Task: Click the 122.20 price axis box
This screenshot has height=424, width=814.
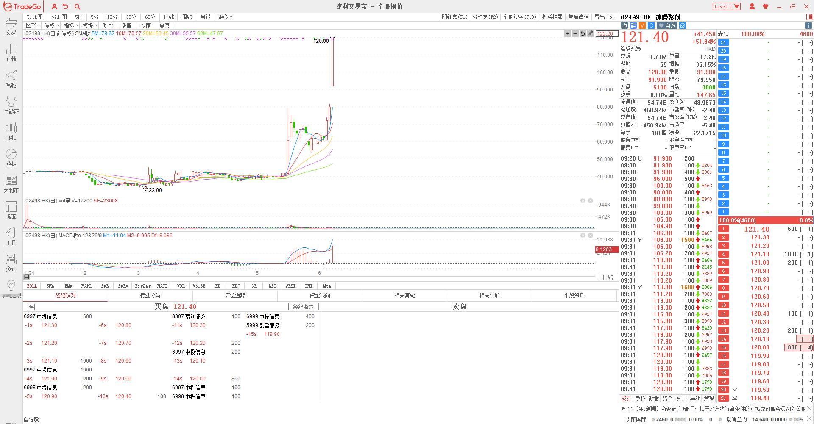Action: click(x=606, y=34)
